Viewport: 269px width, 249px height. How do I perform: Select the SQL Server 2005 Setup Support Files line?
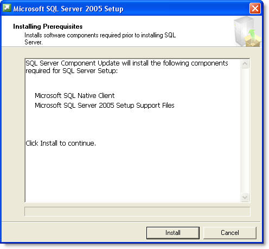coord(105,106)
